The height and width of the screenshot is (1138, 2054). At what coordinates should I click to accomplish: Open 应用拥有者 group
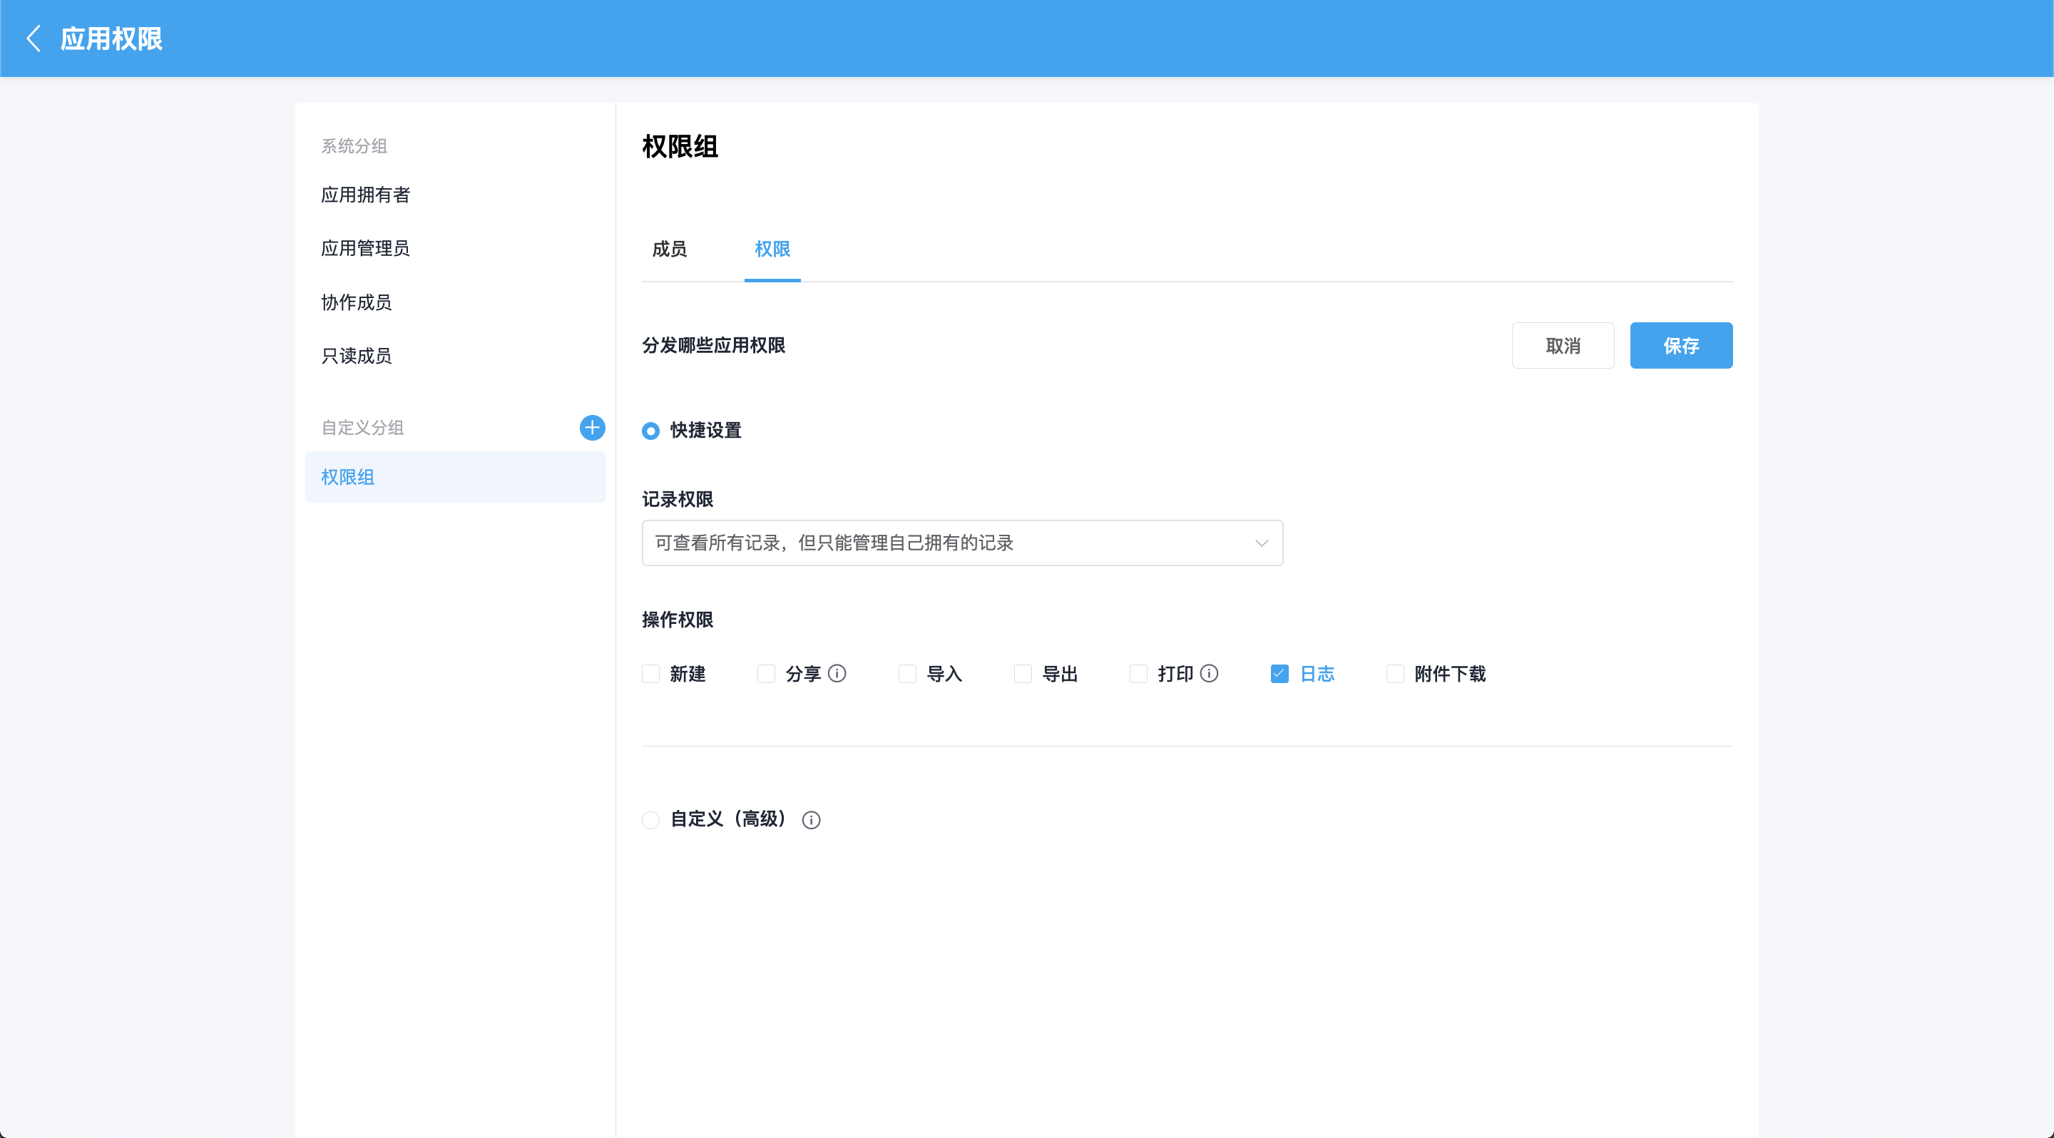tap(455, 195)
